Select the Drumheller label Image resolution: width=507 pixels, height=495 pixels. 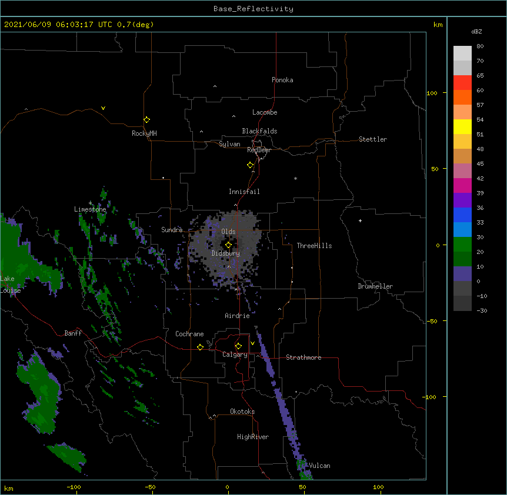coord(375,286)
